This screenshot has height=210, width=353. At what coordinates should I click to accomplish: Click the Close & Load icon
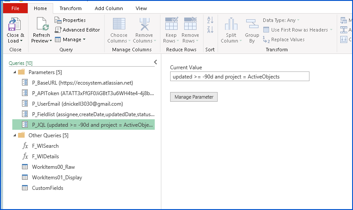click(x=15, y=24)
